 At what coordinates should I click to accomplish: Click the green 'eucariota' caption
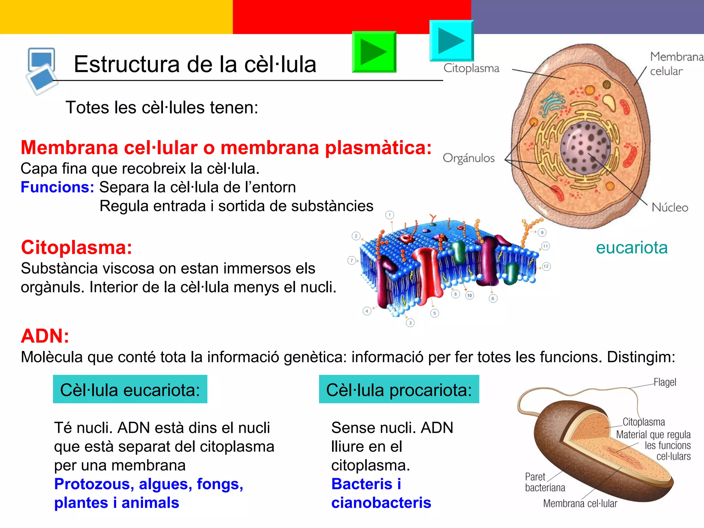(x=631, y=247)
